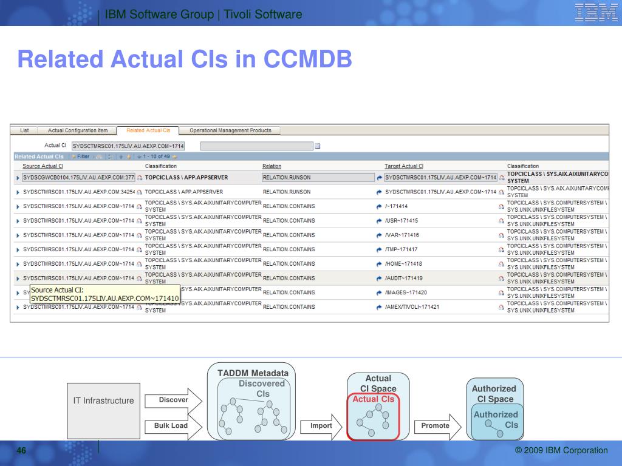Click detail arrow in the COM:34254 row

point(379,192)
